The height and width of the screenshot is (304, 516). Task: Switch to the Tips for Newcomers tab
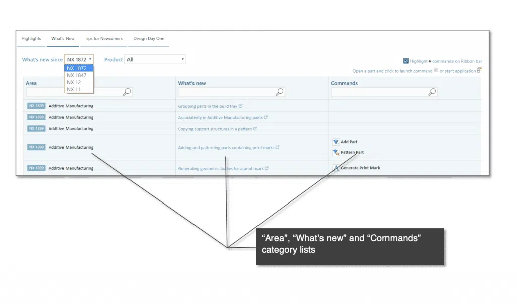[x=103, y=38]
